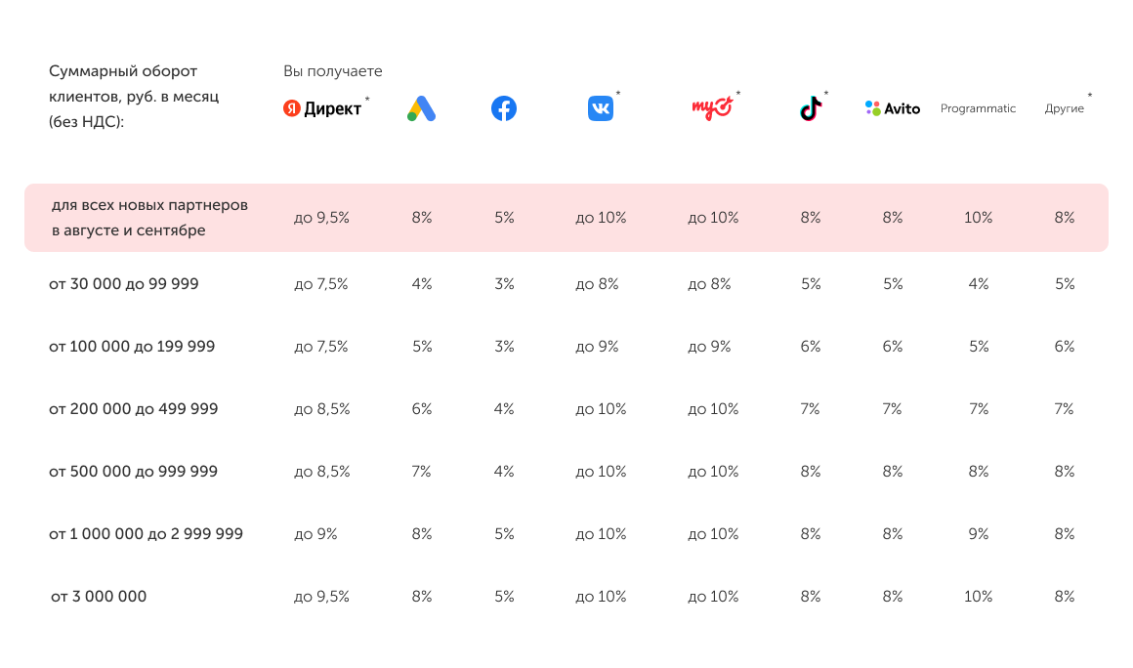Click the TikTok logo icon
Screen dimensions: 1133x668
click(811, 108)
